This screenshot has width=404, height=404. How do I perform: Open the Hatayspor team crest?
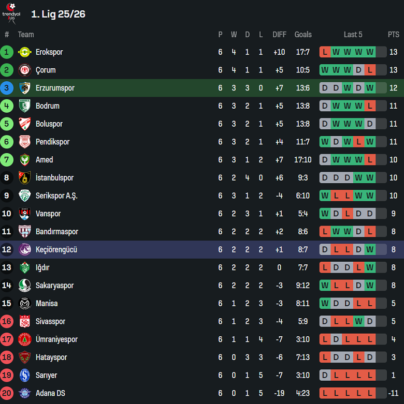(x=24, y=357)
